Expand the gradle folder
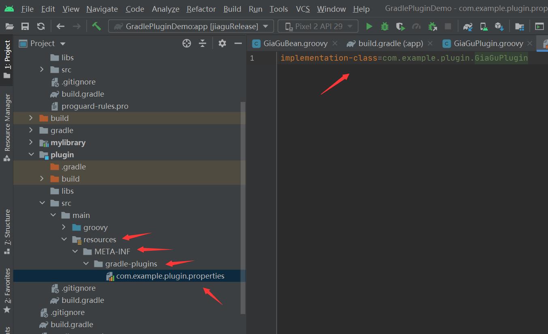Screen dimensions: 548x334 tap(31, 130)
